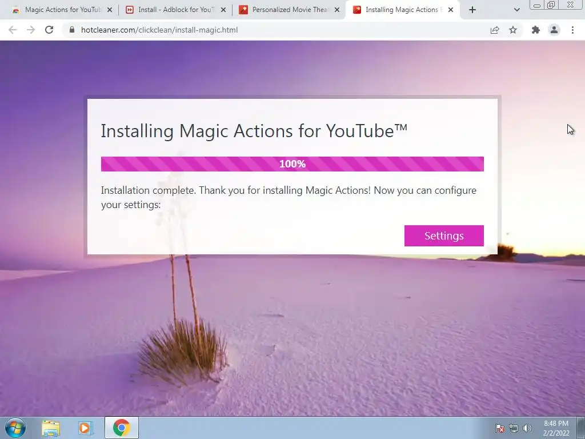Screen dimensions: 585x439
Task: Open the volume speaker icon
Action: [x=527, y=428]
